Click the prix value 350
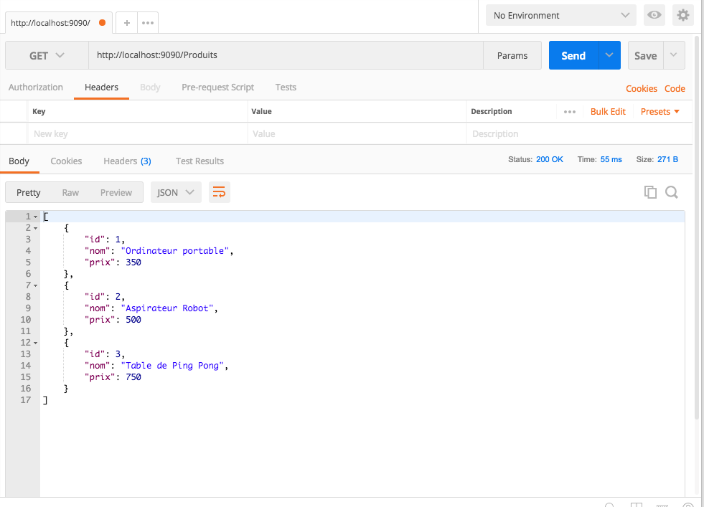The width and height of the screenshot is (704, 507). click(133, 262)
